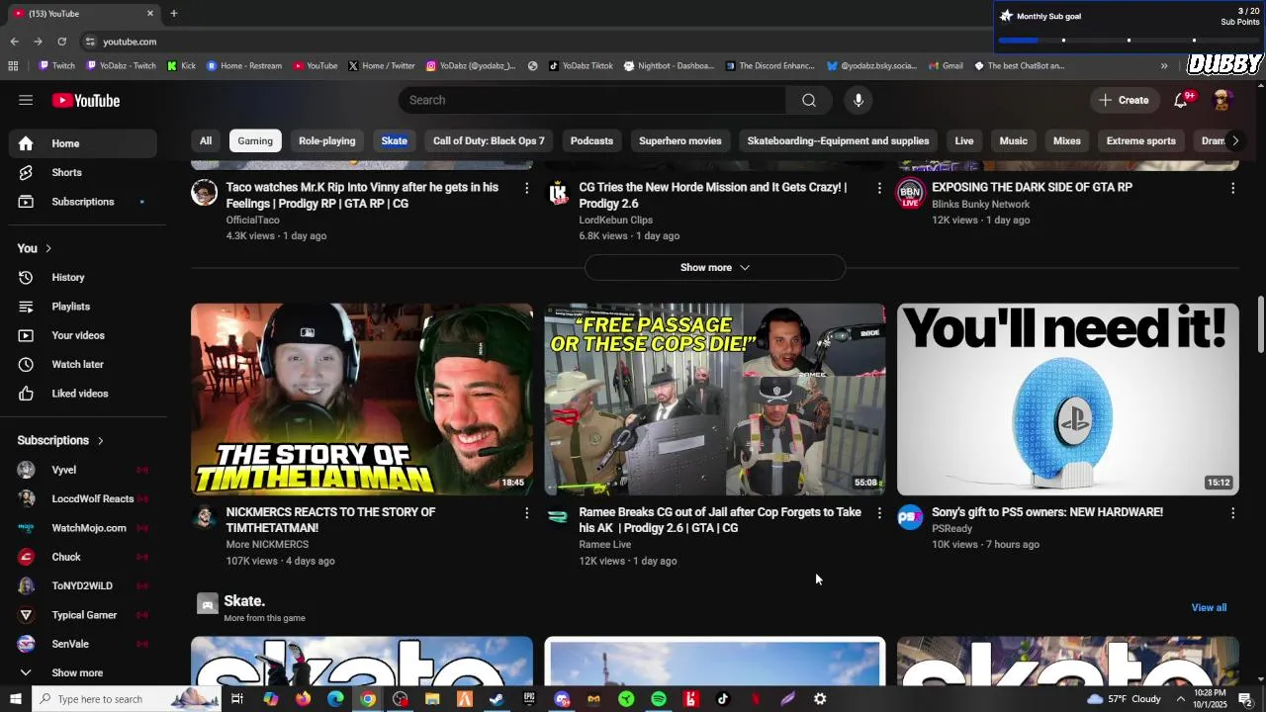
Task: Play FREE PASSAGE OR THESE COPS DIE thumbnail
Action: click(715, 400)
